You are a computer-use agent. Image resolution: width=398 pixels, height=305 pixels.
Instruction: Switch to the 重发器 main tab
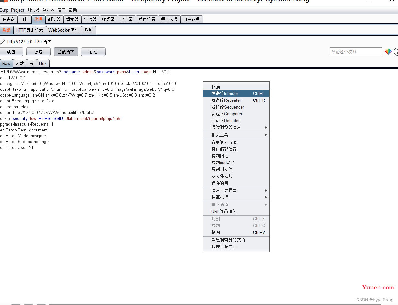pos(72,19)
